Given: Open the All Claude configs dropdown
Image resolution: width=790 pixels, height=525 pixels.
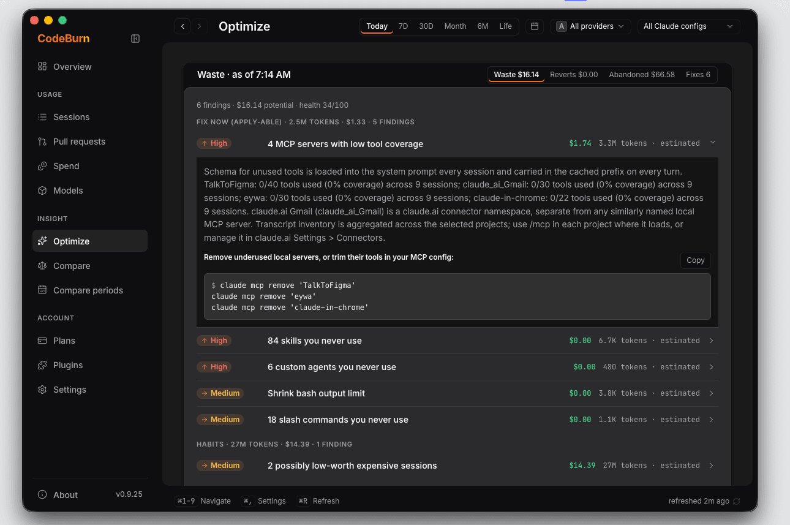Looking at the screenshot, I should (x=688, y=26).
